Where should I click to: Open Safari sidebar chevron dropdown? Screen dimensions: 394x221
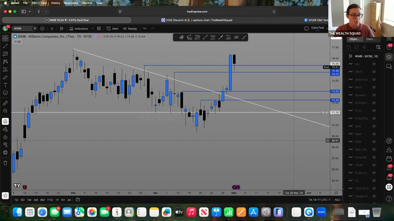30,12
